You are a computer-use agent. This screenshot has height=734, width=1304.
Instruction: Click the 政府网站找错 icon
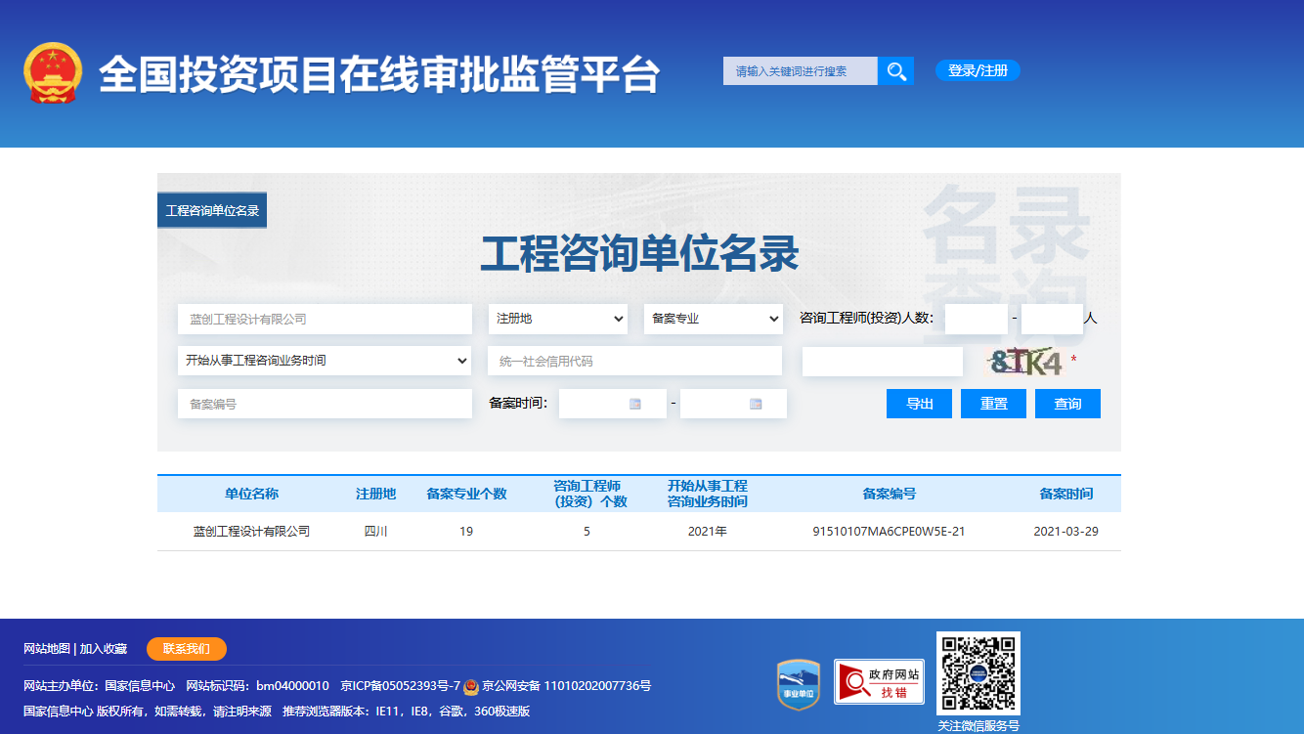(879, 681)
